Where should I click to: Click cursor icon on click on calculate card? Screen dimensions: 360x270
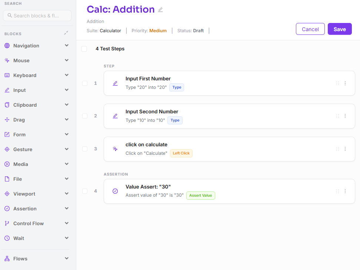click(115, 149)
